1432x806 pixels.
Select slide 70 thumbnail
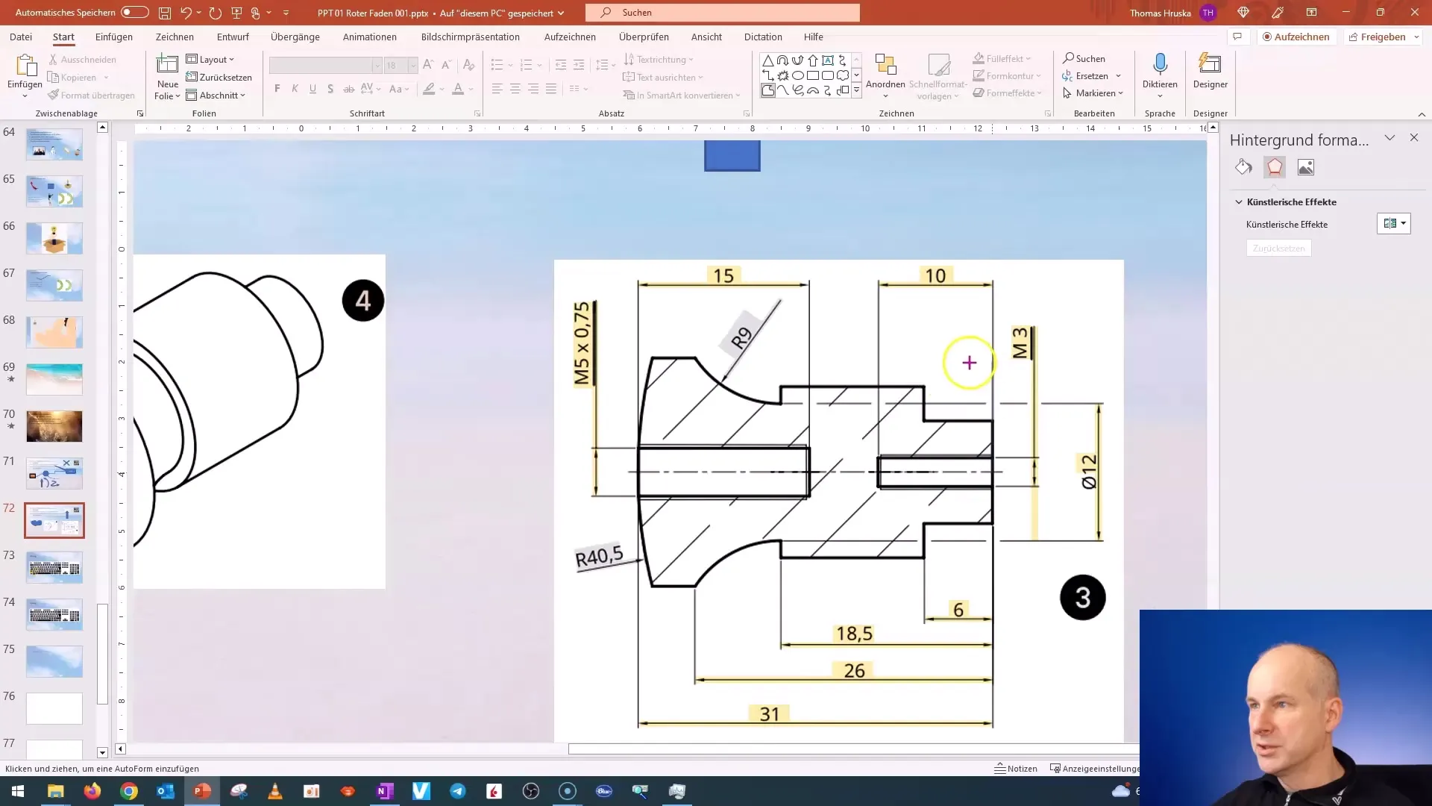[x=54, y=426]
